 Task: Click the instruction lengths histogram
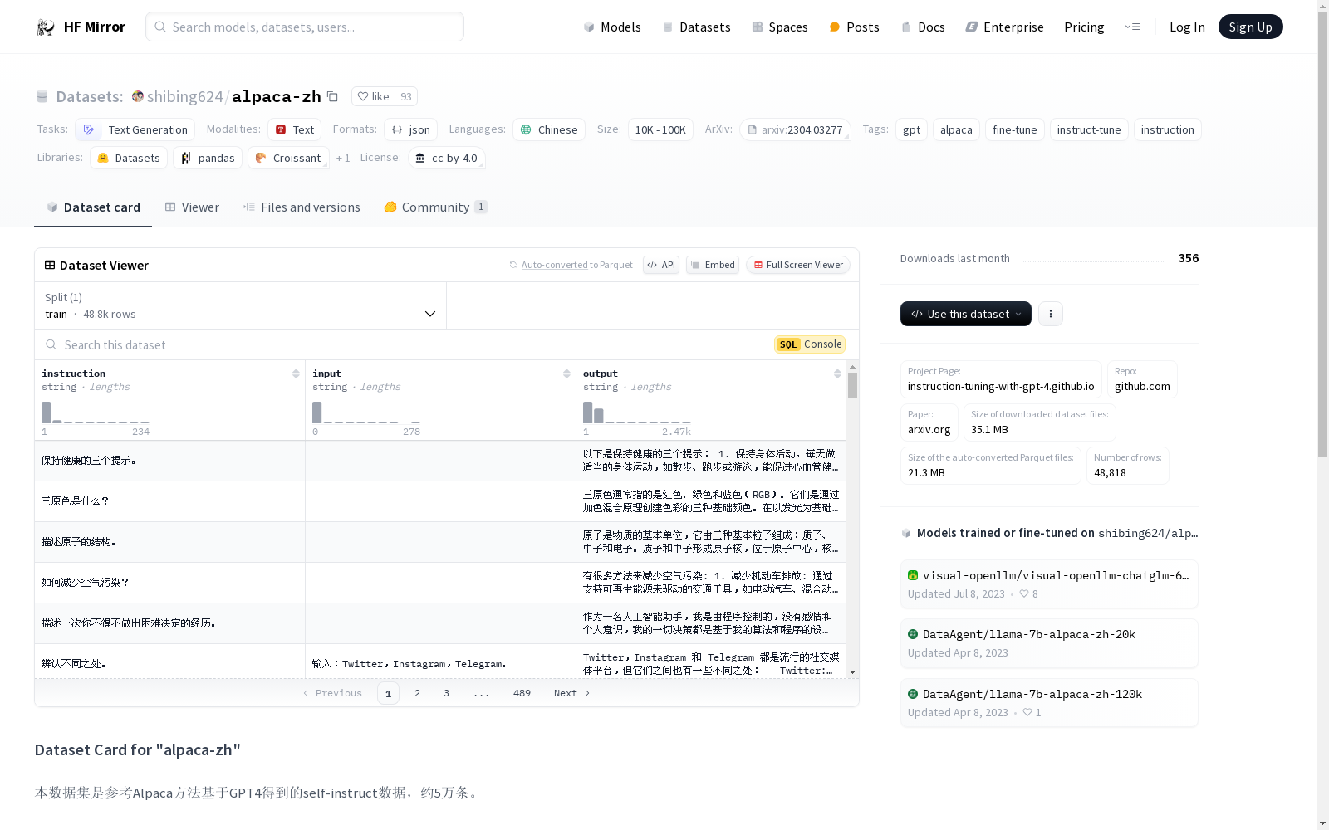(x=96, y=413)
